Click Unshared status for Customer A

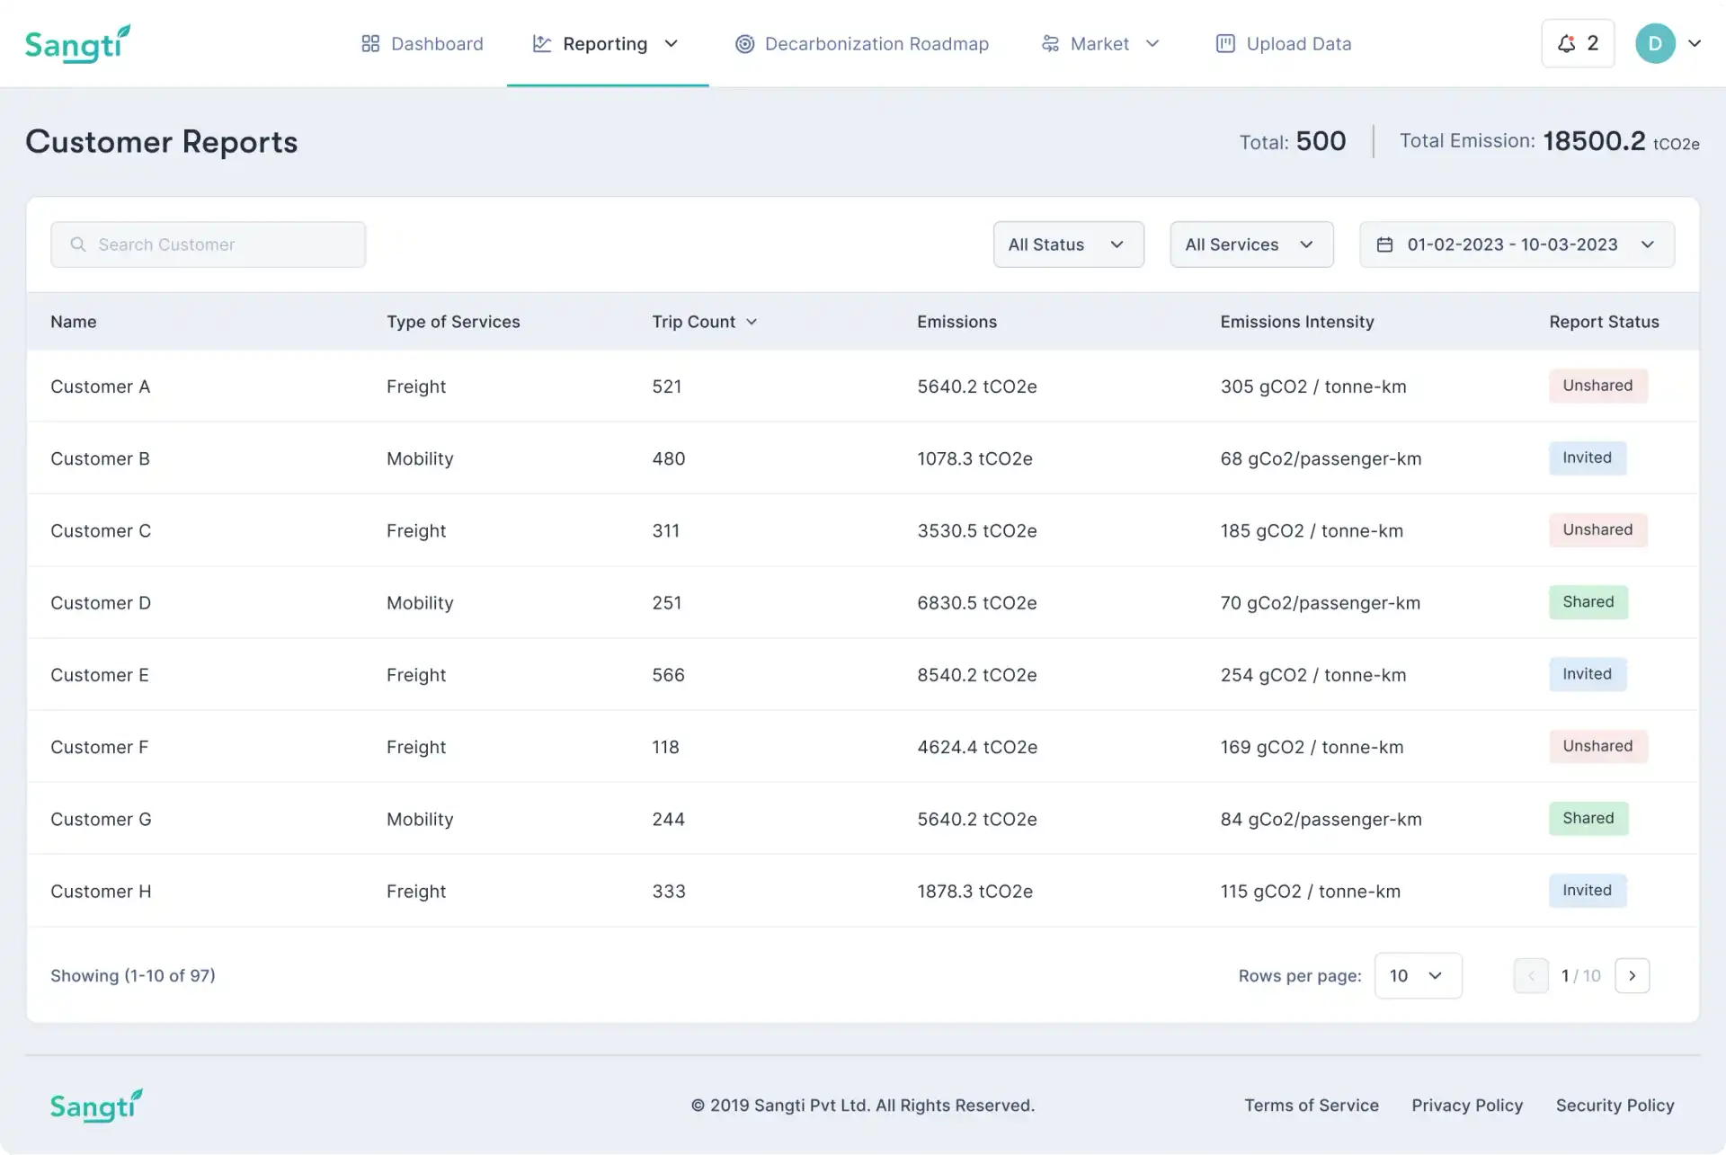point(1597,386)
